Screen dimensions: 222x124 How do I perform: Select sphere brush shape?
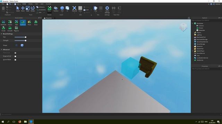[16, 45]
